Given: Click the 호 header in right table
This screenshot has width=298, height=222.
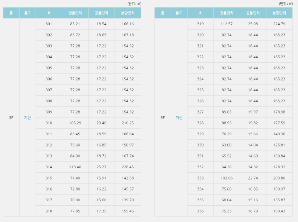Looking at the screenshot, I should (200, 13).
